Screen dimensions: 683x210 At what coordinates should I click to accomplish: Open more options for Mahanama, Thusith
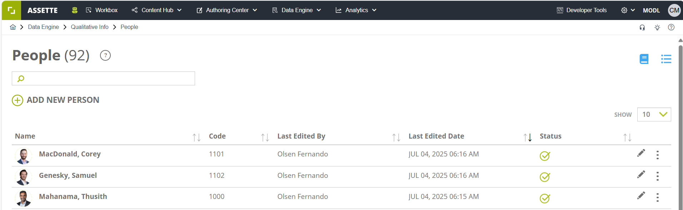pyautogui.click(x=658, y=197)
